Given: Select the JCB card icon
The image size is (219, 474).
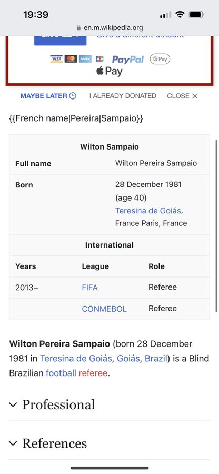Looking at the screenshot, I should click(99, 58).
